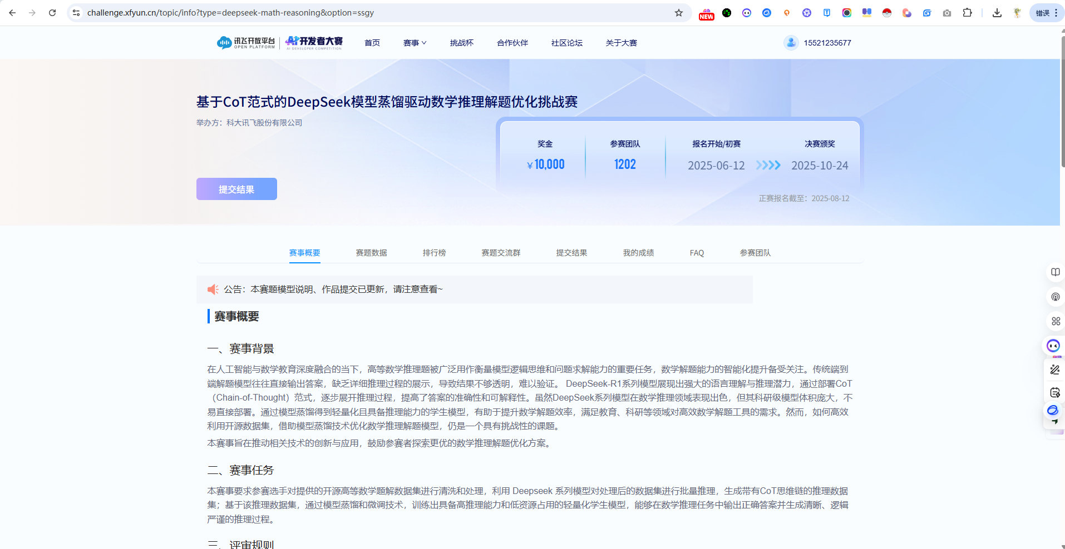Click the purple robot-face extension in toolbar
Image resolution: width=1065 pixels, height=549 pixels.
(747, 13)
